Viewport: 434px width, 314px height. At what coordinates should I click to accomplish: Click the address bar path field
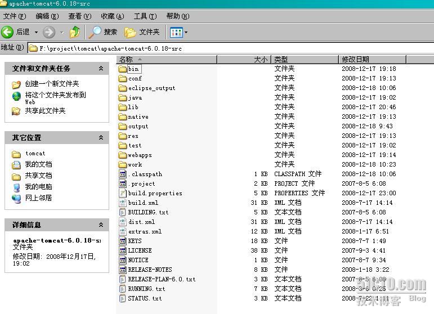231,48
